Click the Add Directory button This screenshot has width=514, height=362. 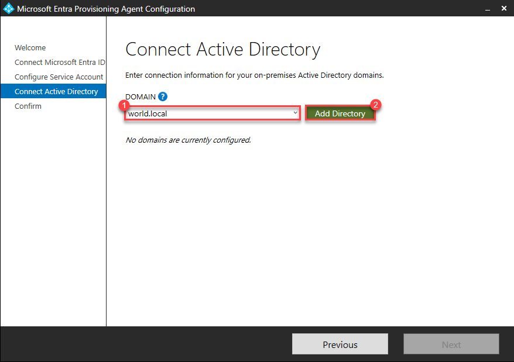340,113
